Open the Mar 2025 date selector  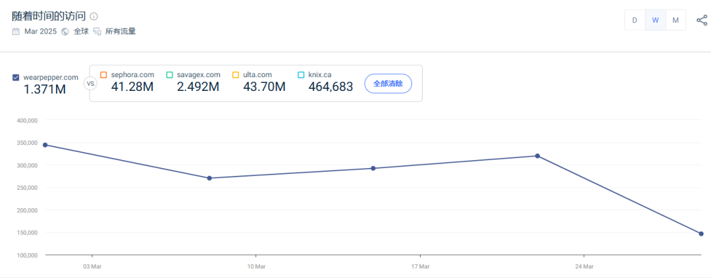coord(41,31)
